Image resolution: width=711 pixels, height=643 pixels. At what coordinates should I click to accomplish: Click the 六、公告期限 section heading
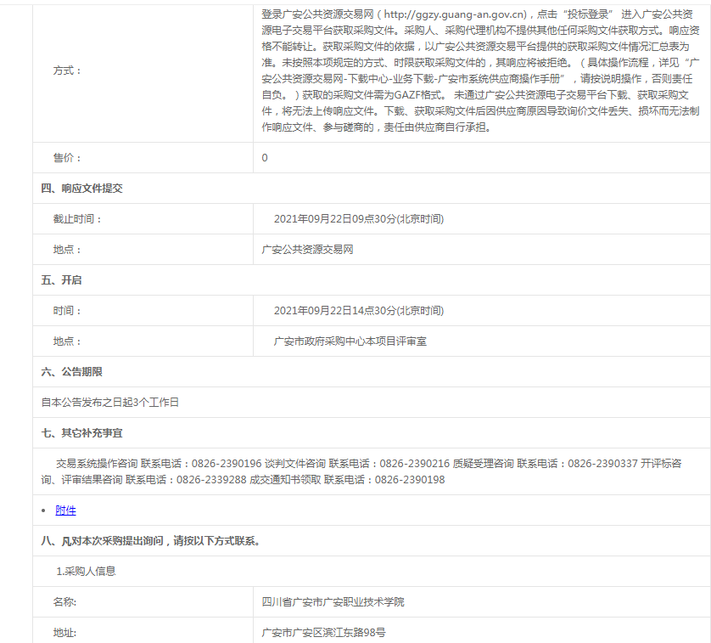click(71, 372)
